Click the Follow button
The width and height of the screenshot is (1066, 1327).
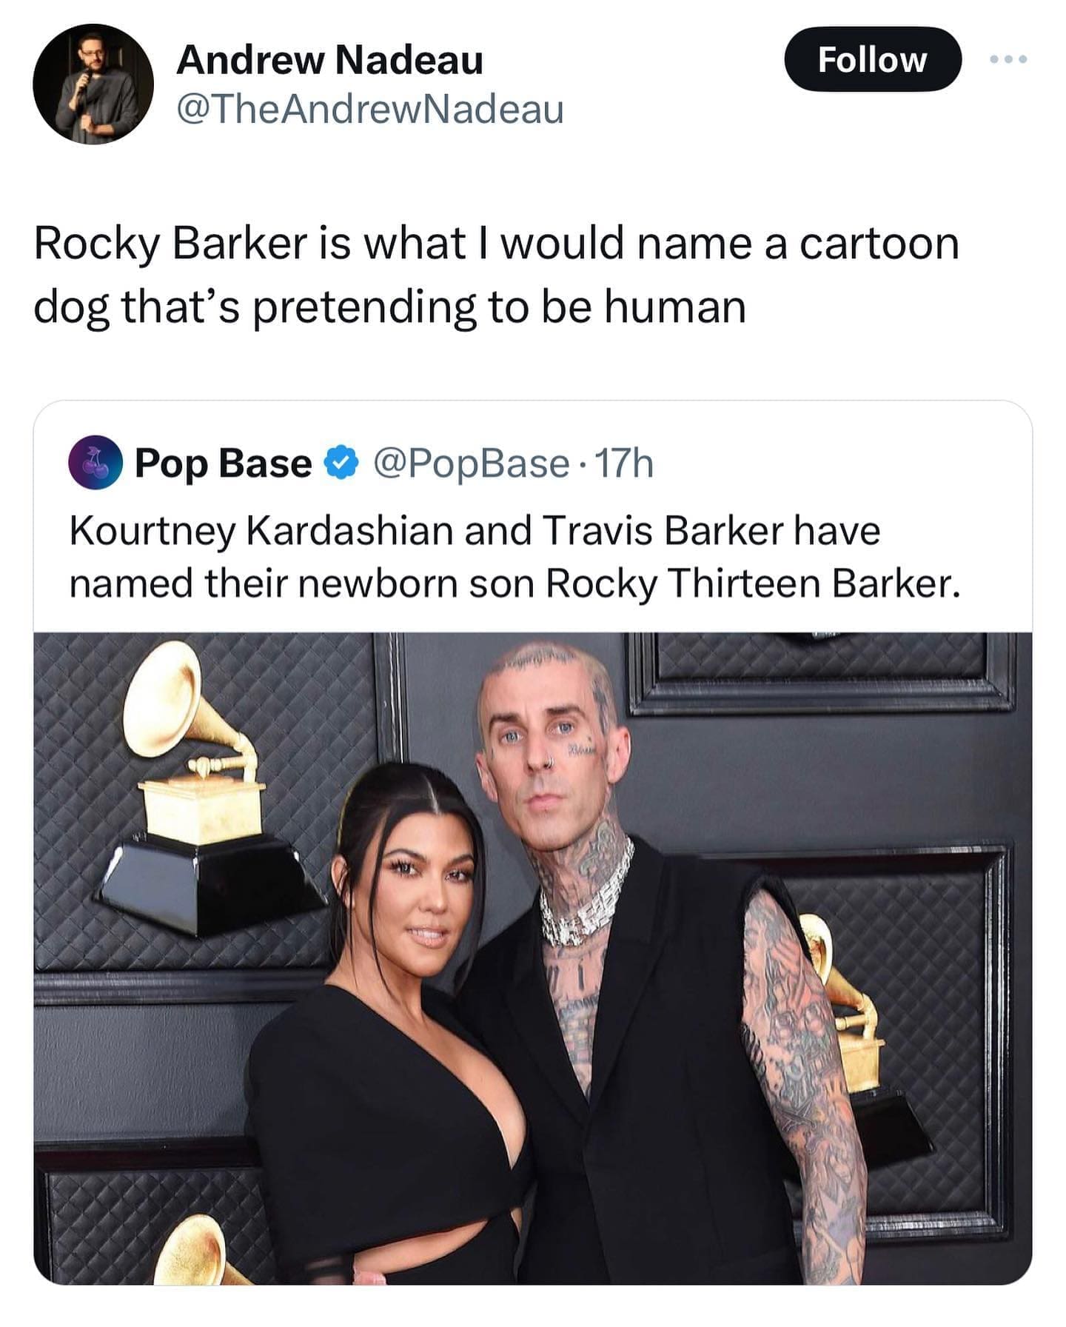pos(872,59)
